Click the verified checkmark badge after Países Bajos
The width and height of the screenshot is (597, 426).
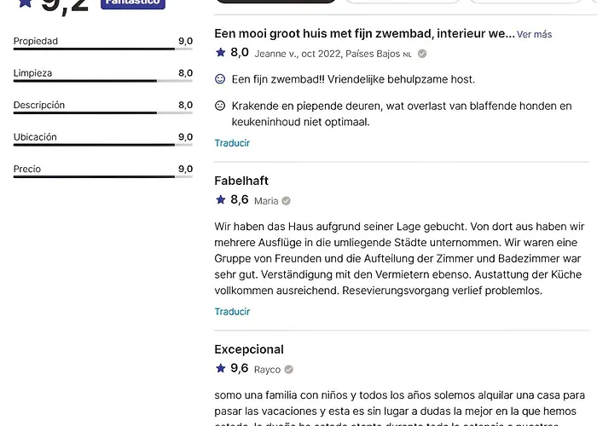(422, 54)
